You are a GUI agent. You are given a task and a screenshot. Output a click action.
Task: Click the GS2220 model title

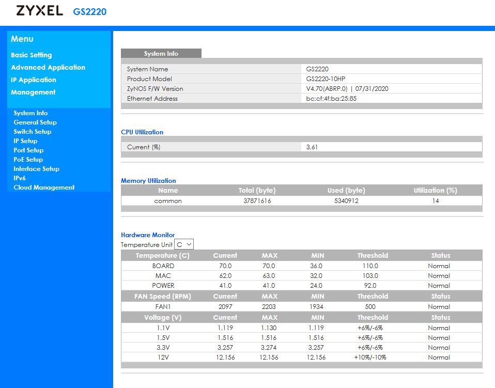point(90,12)
